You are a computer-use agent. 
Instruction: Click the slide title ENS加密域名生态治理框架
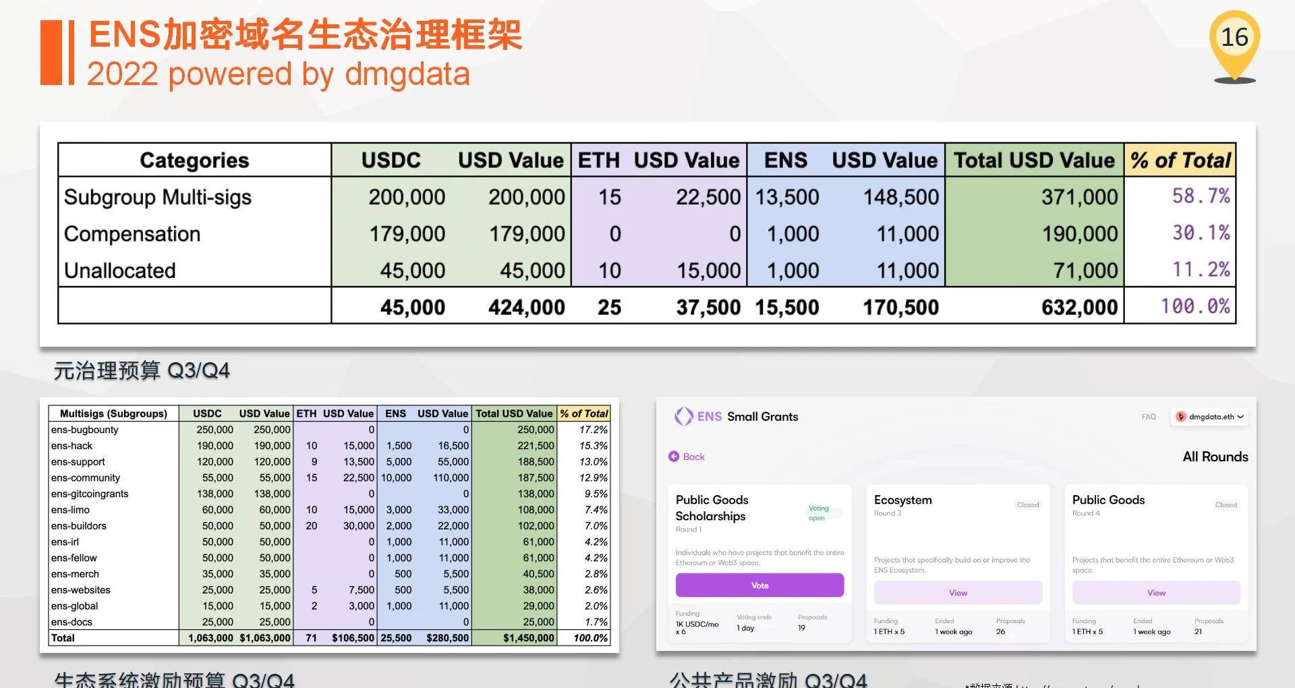pos(306,34)
